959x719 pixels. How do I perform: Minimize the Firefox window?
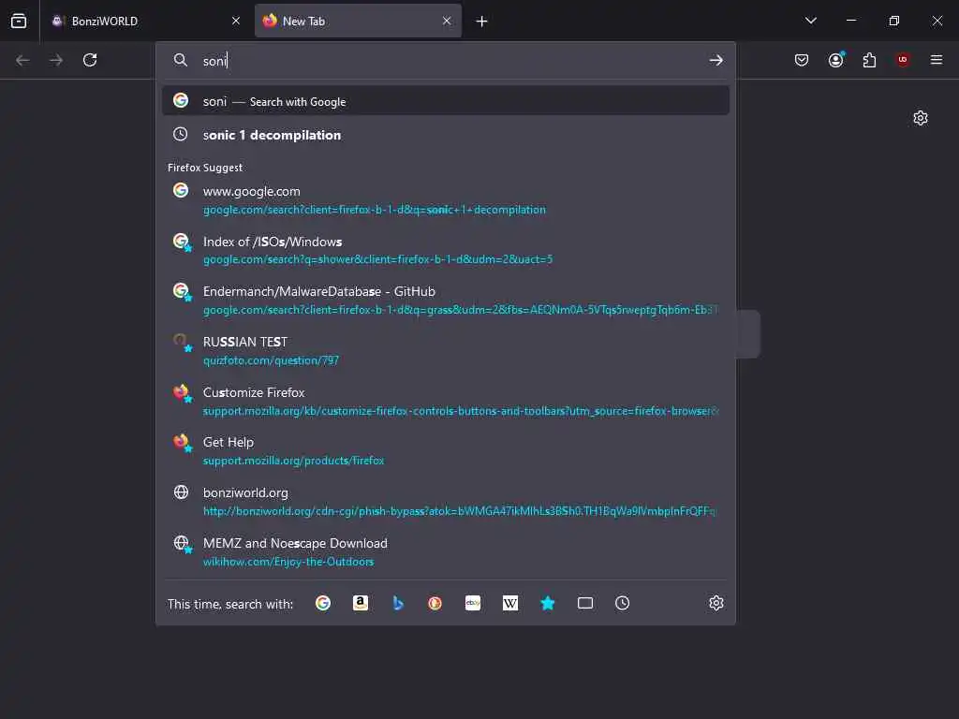[850, 21]
